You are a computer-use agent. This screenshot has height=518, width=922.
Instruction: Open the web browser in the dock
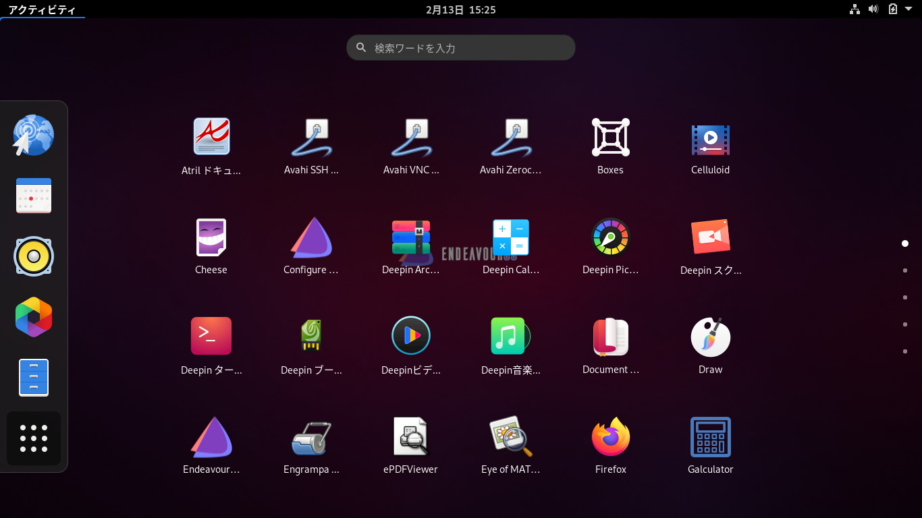[x=33, y=135]
